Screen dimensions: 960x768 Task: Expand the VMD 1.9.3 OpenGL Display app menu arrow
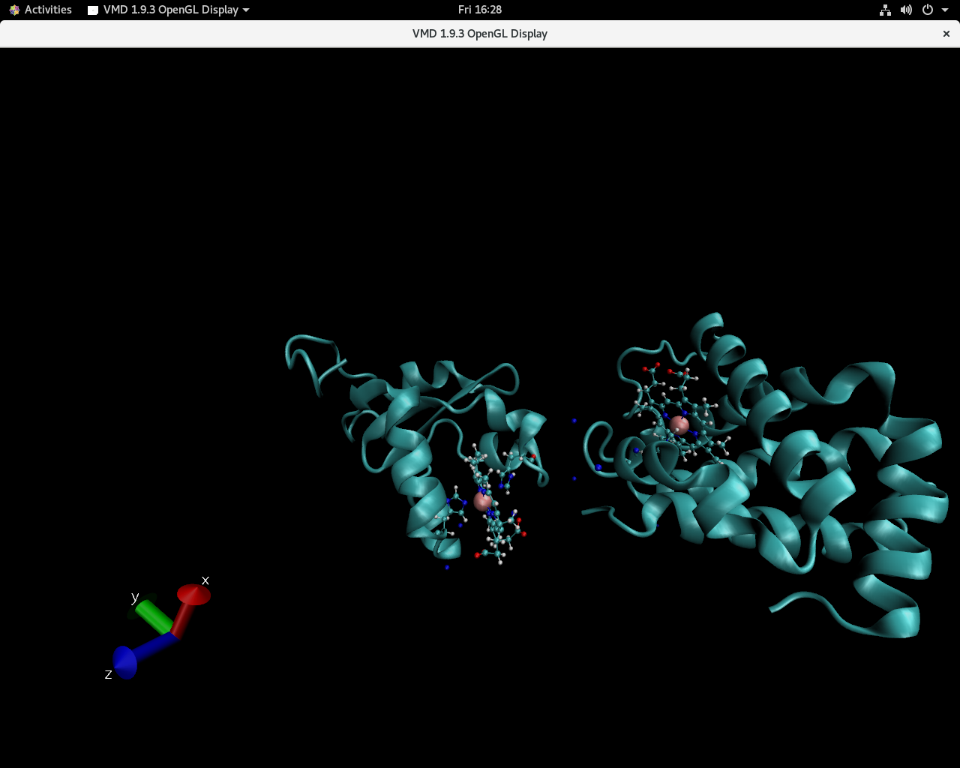coord(246,10)
